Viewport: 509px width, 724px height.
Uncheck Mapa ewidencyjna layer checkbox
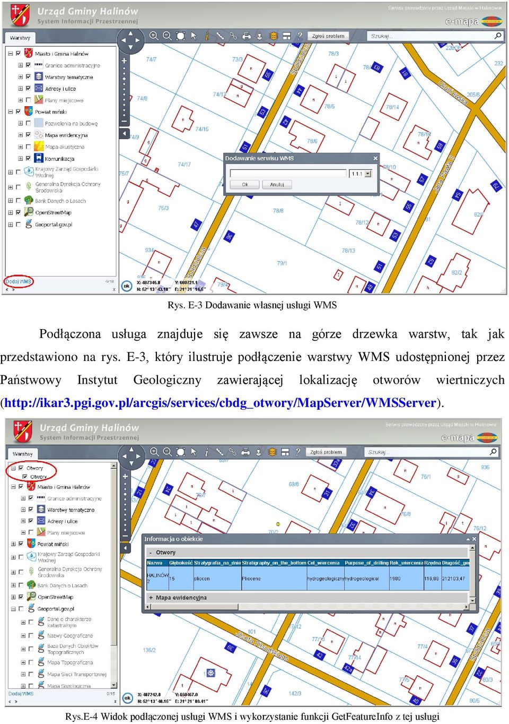click(x=28, y=135)
